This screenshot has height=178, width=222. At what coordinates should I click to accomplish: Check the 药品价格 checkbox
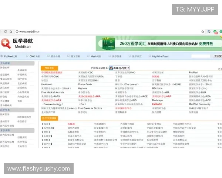coord(48,56)
